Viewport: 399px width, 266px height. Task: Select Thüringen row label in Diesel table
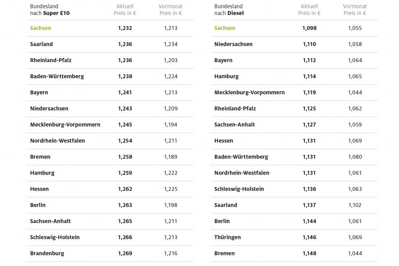[x=227, y=237]
